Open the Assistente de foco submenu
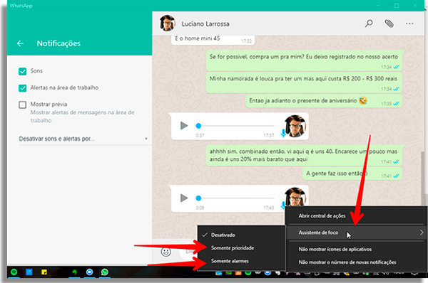 coord(356,233)
